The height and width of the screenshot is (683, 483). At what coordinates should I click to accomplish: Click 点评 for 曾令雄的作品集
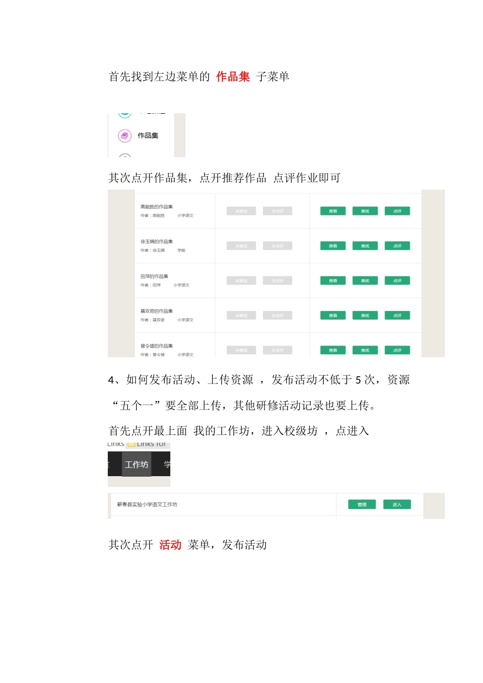pyautogui.click(x=397, y=350)
